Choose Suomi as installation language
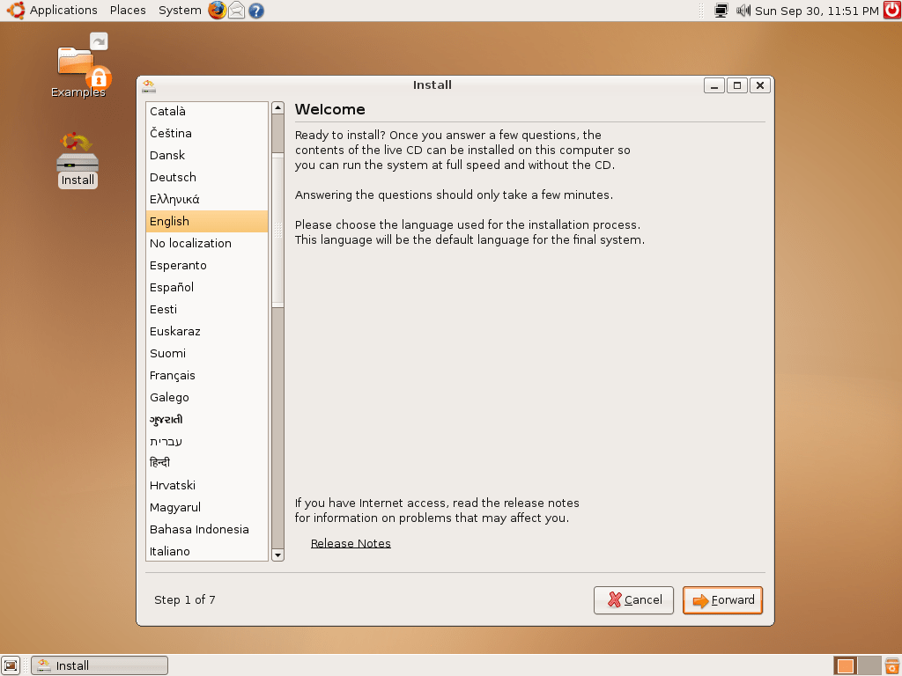This screenshot has width=902, height=676. pyautogui.click(x=206, y=354)
